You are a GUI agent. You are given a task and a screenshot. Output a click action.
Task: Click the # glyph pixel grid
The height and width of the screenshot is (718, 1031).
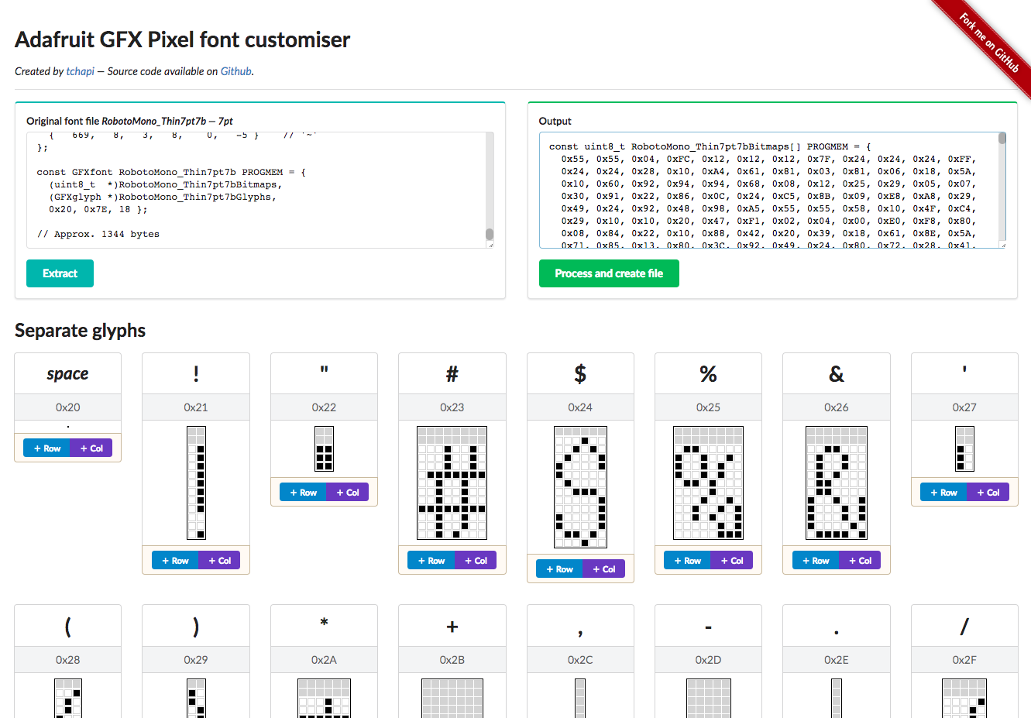(x=452, y=483)
